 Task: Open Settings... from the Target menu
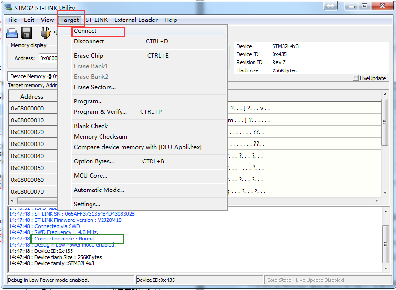142,204
